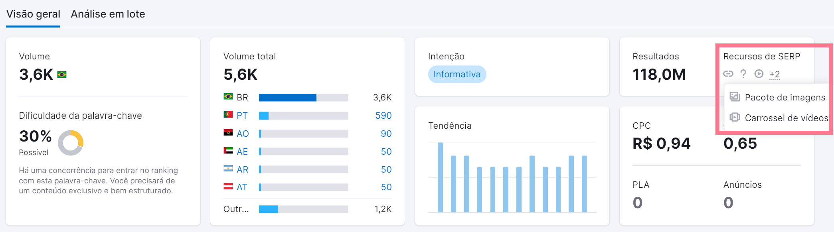Click the Carrossel de vídeos icon
834x232 pixels.
click(735, 117)
